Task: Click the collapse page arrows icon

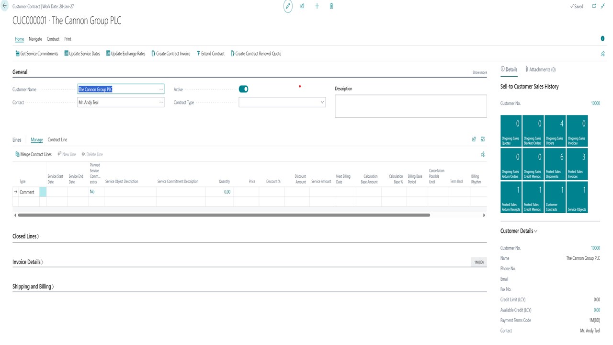Action: (603, 6)
